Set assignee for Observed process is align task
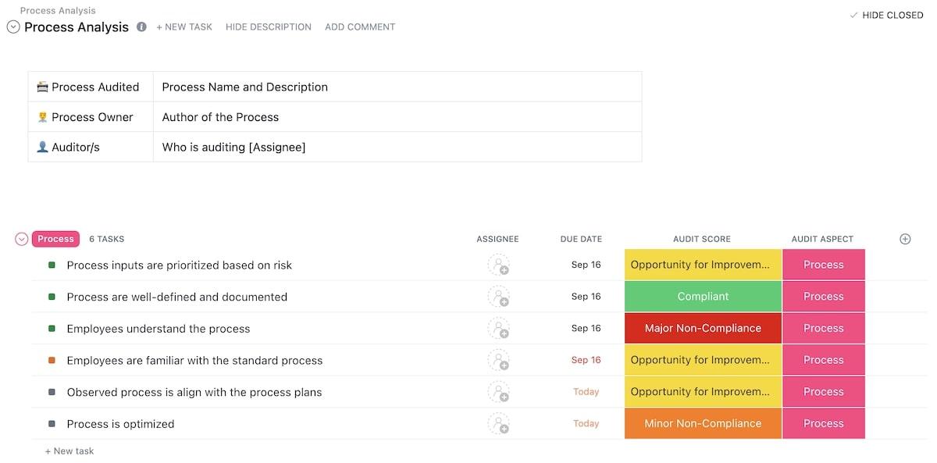937x463 pixels. pyautogui.click(x=498, y=392)
